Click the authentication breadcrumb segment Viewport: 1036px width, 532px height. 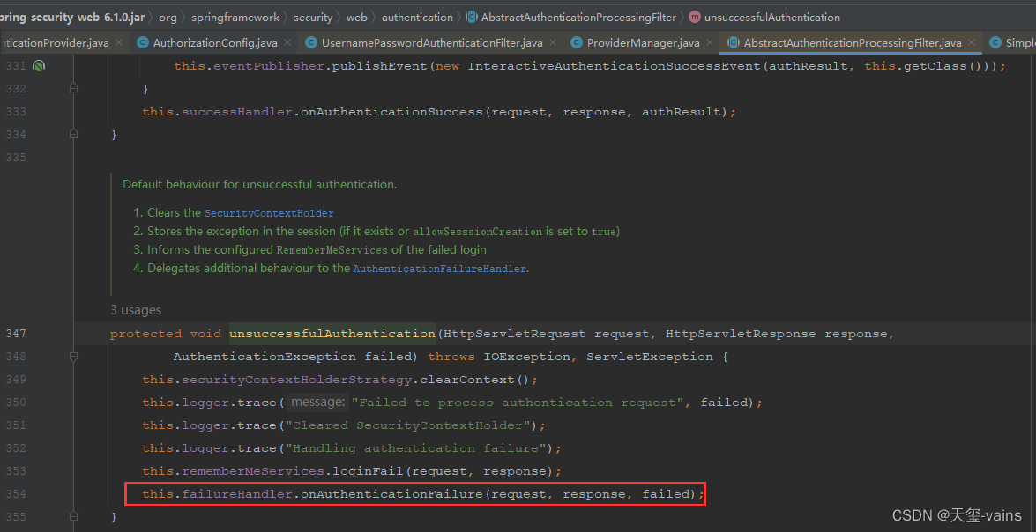pyautogui.click(x=418, y=17)
